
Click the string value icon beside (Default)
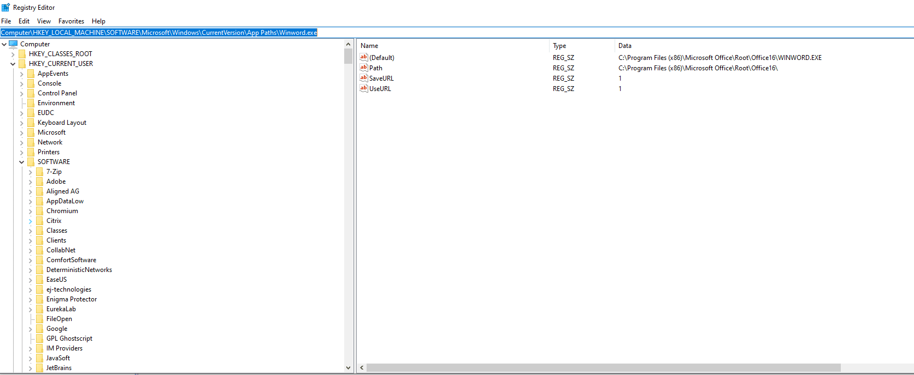coord(364,57)
